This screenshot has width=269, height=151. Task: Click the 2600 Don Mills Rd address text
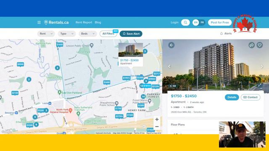pyautogui.click(x=189, y=112)
